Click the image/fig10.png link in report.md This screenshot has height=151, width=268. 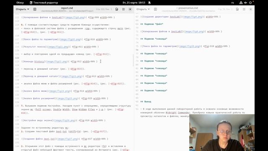click(x=70, y=39)
